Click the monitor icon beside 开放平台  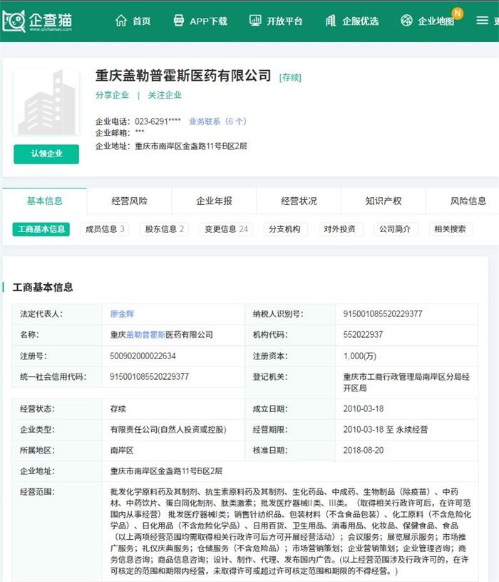255,21
